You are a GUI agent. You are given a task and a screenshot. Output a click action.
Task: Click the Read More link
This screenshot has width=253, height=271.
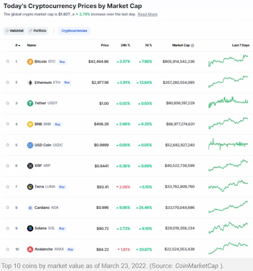click(x=147, y=14)
